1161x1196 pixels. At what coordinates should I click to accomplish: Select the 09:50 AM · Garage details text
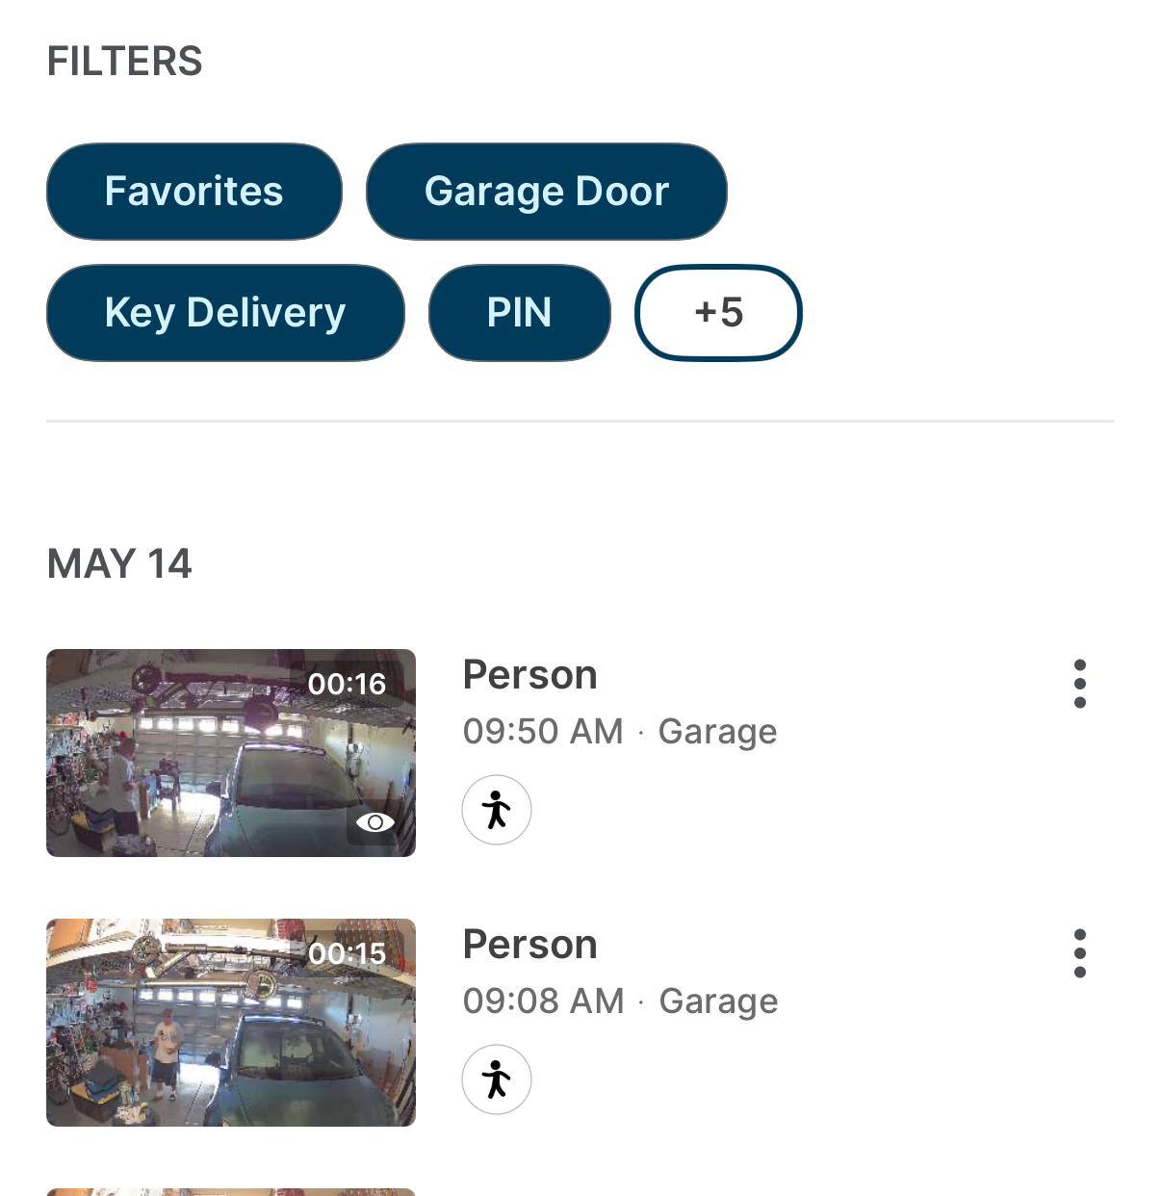coord(619,732)
